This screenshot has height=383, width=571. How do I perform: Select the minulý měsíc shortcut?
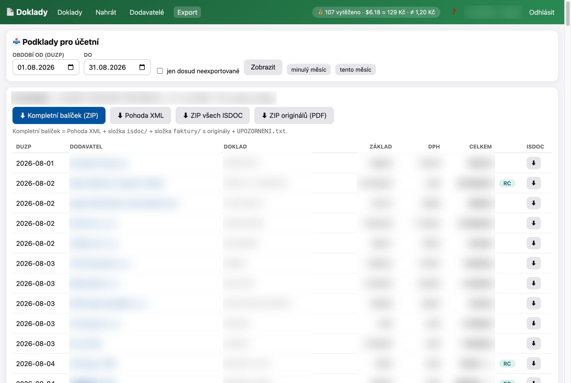(309, 69)
